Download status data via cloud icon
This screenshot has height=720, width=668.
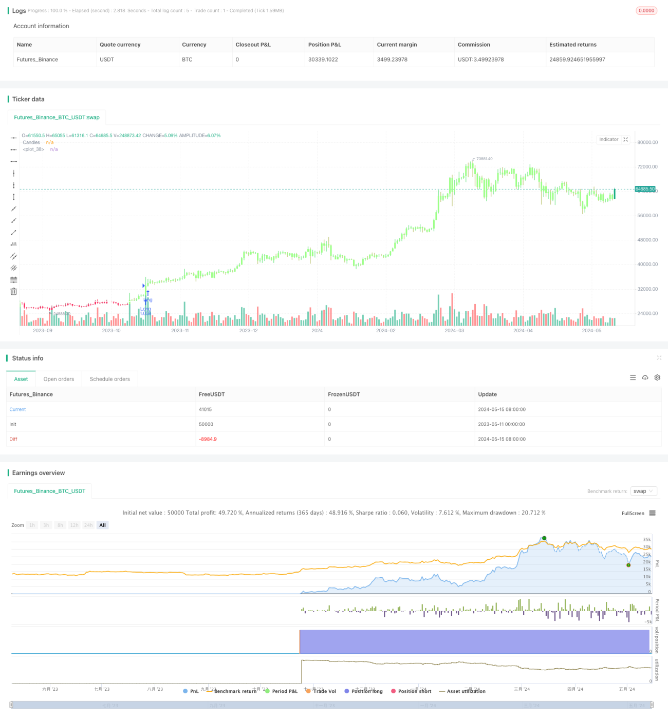(x=645, y=377)
